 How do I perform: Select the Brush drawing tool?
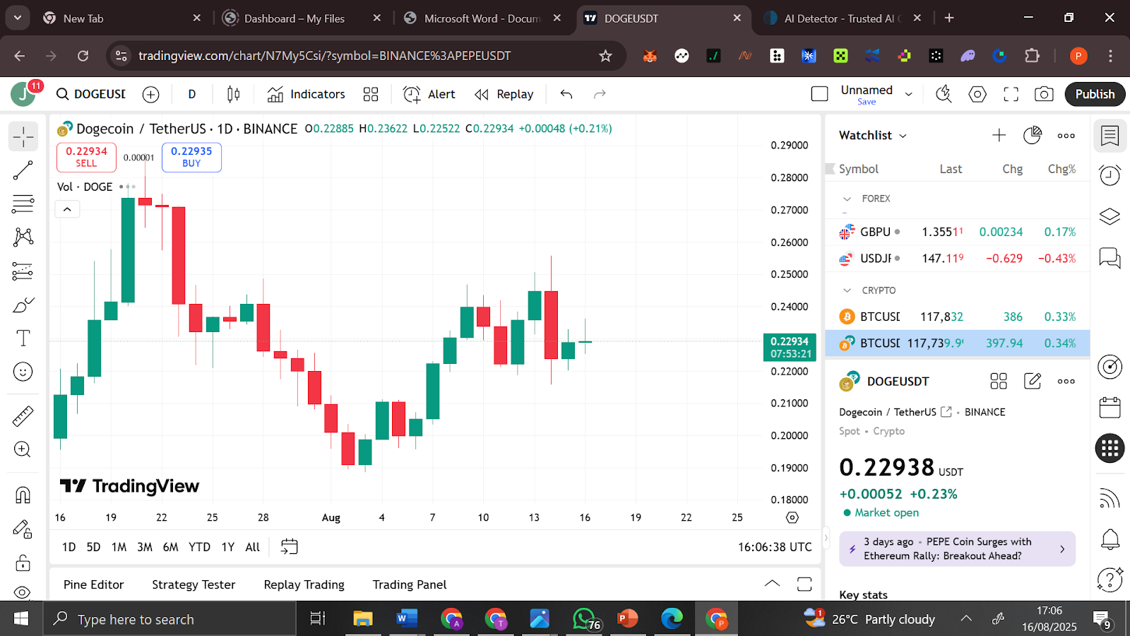coord(23,304)
